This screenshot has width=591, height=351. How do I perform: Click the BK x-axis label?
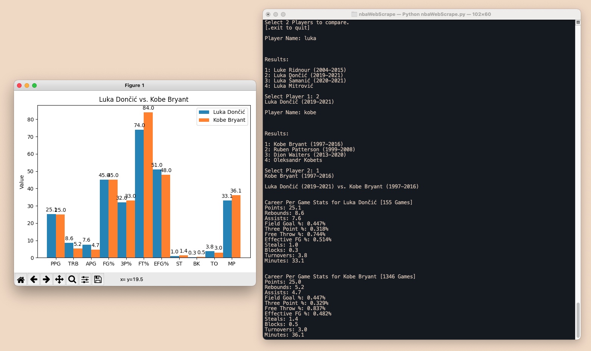(197, 264)
